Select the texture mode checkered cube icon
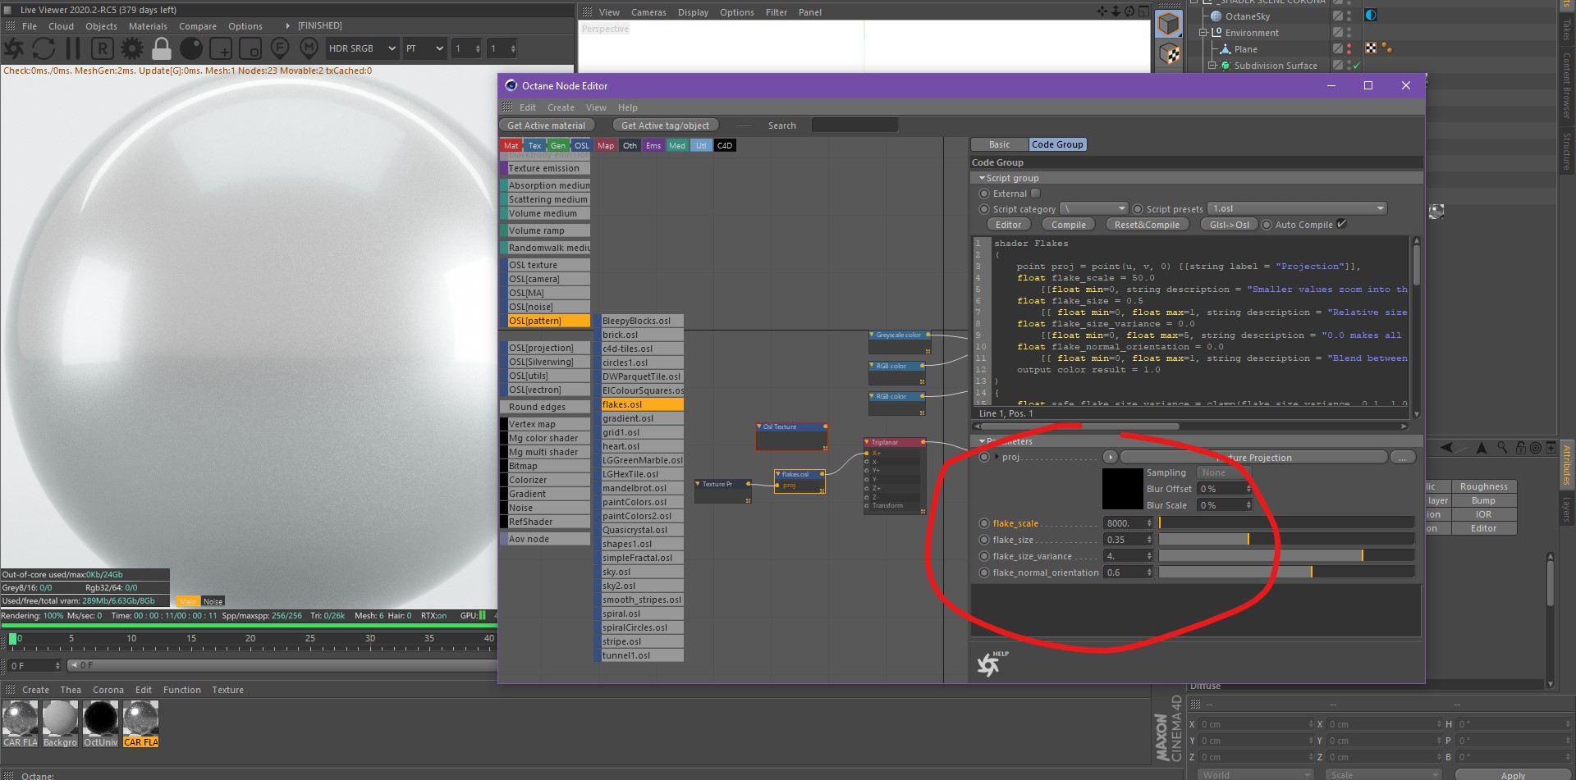 (x=1169, y=55)
